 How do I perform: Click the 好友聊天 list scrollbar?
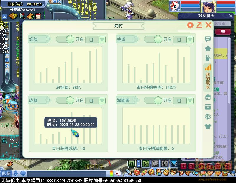[x=229, y=71]
